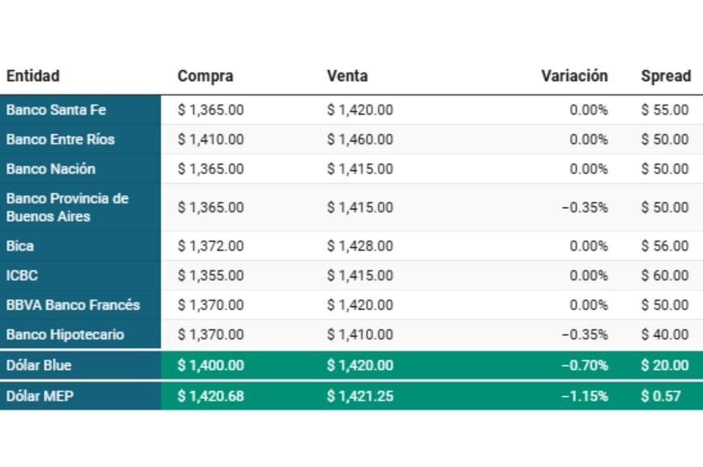Click the Entidad column header
703x467 pixels.
[33, 76]
